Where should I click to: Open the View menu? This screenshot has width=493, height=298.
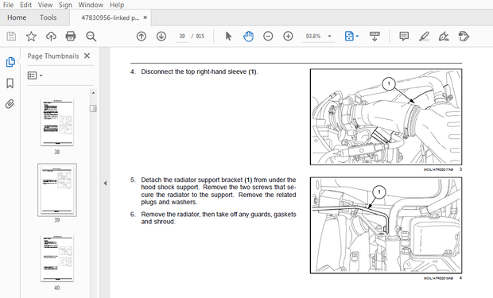click(45, 5)
